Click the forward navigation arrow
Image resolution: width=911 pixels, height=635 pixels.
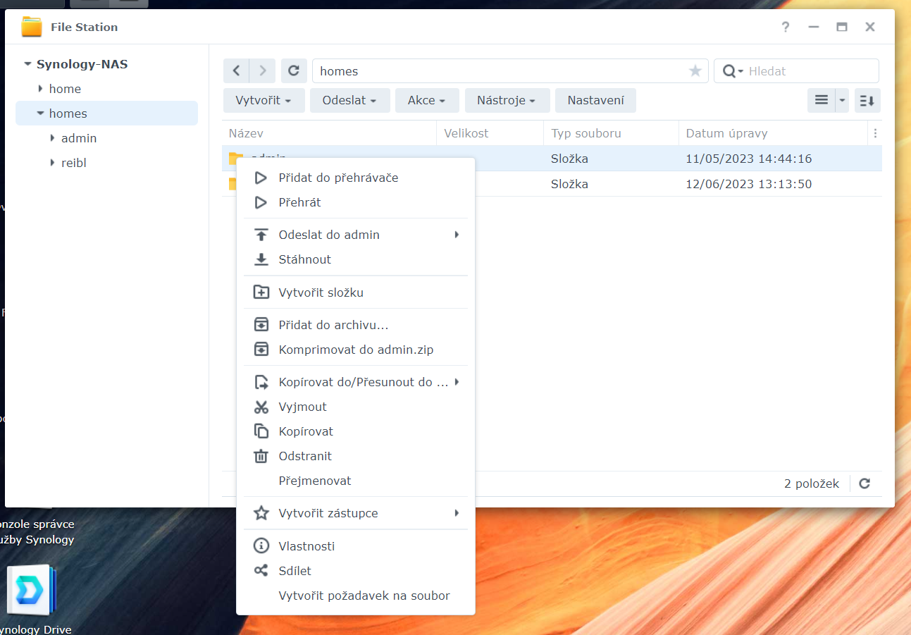click(263, 70)
